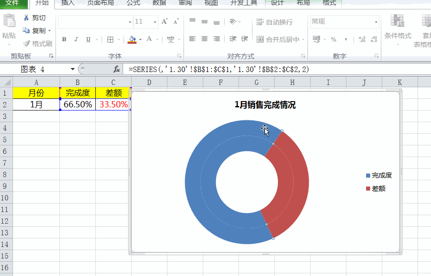Center text horizontally
This screenshot has width=431, height=276.
[205, 39]
